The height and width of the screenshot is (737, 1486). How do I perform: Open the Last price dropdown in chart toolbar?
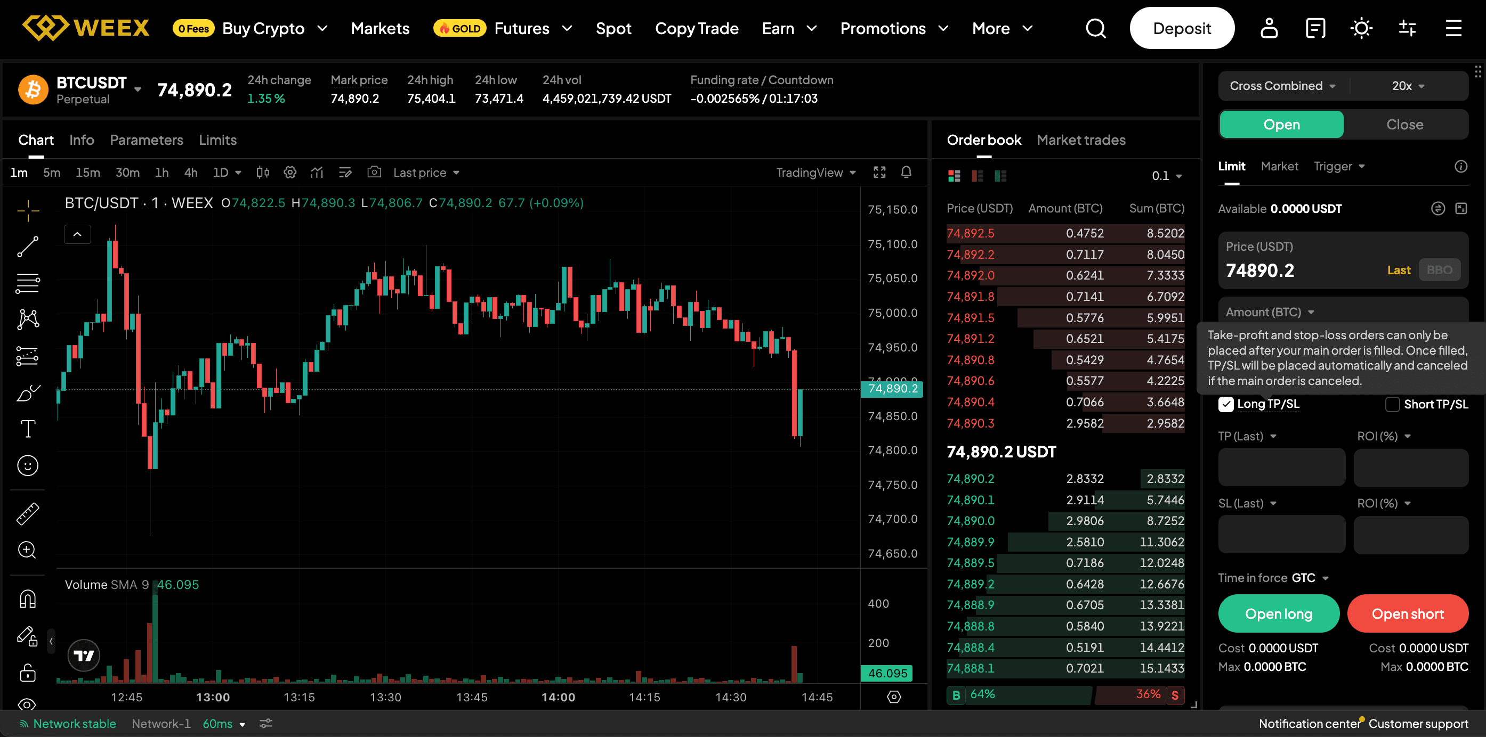pyautogui.click(x=426, y=173)
